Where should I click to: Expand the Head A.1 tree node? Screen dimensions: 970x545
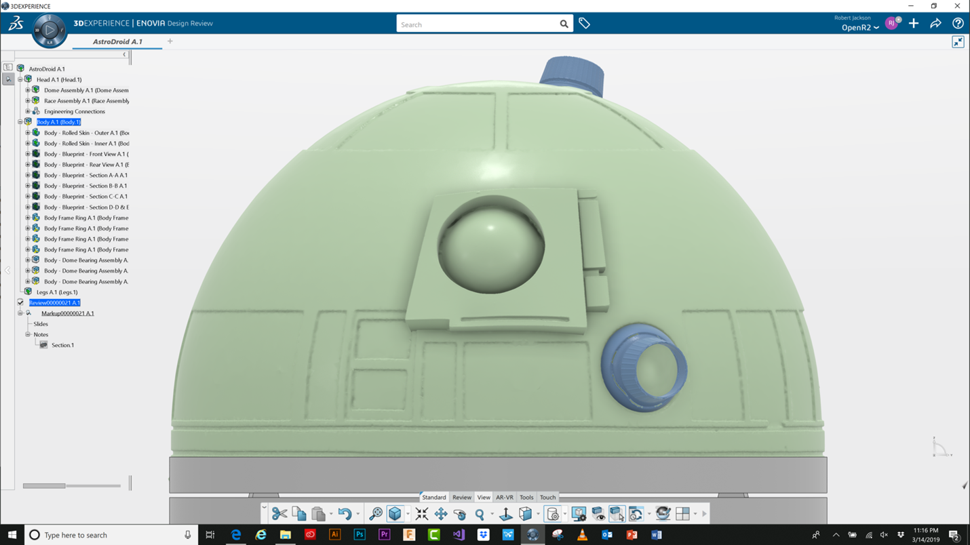tap(20, 79)
